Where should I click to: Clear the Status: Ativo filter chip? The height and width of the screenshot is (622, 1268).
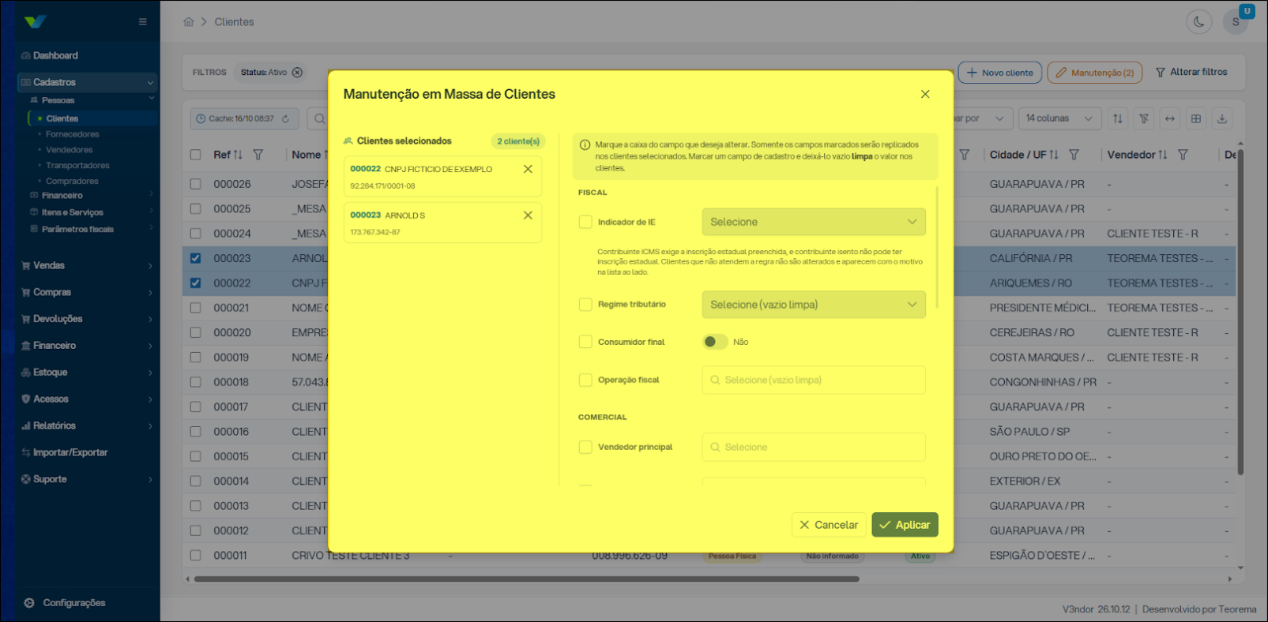coord(297,73)
